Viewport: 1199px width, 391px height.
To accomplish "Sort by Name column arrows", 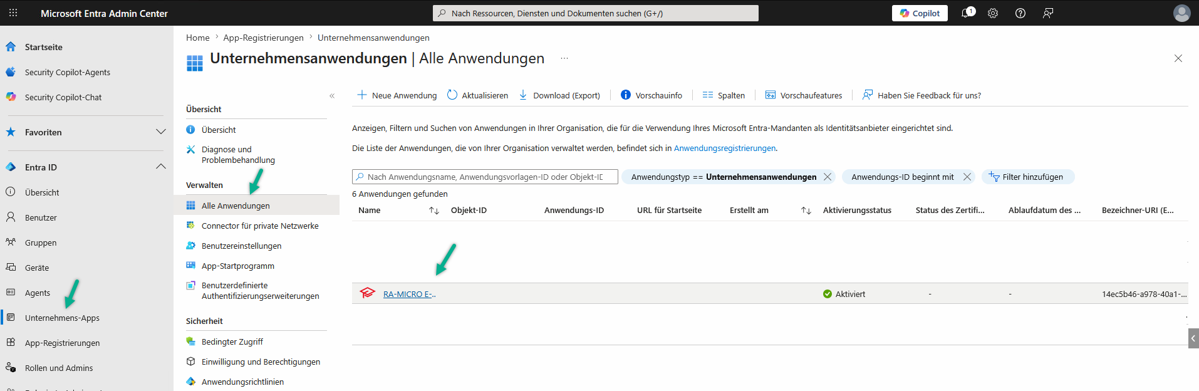I will [434, 211].
